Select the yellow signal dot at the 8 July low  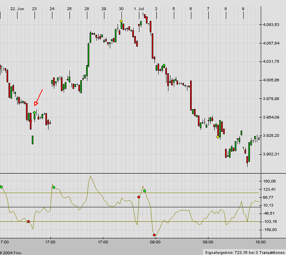pos(218,137)
